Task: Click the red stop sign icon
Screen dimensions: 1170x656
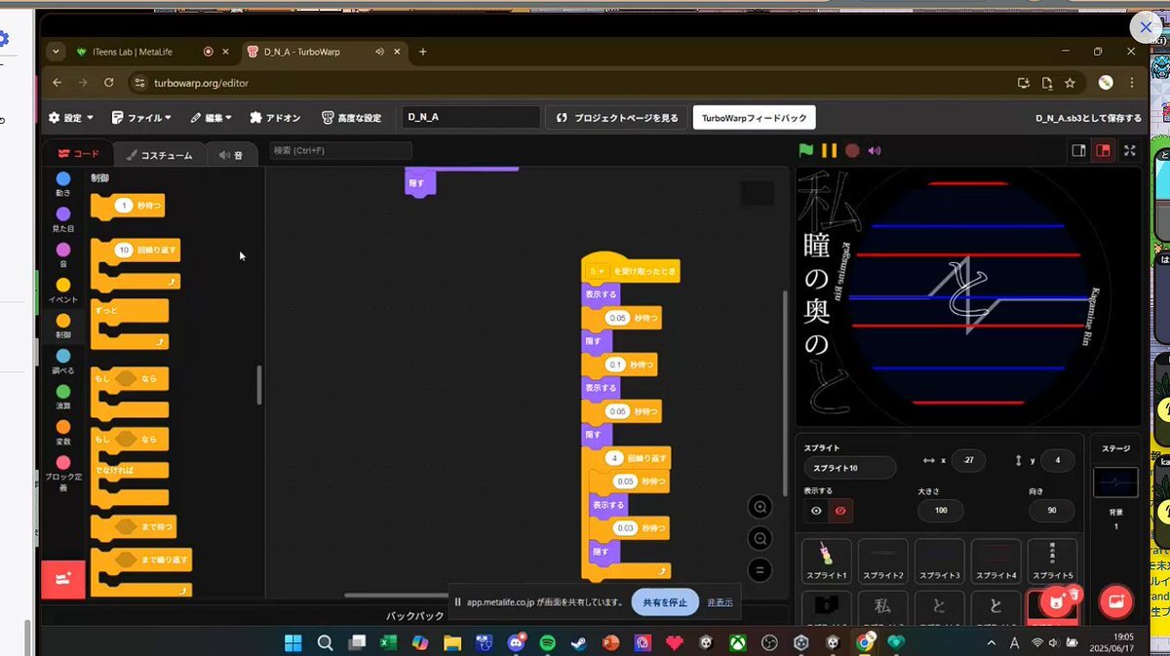Action: 852,150
